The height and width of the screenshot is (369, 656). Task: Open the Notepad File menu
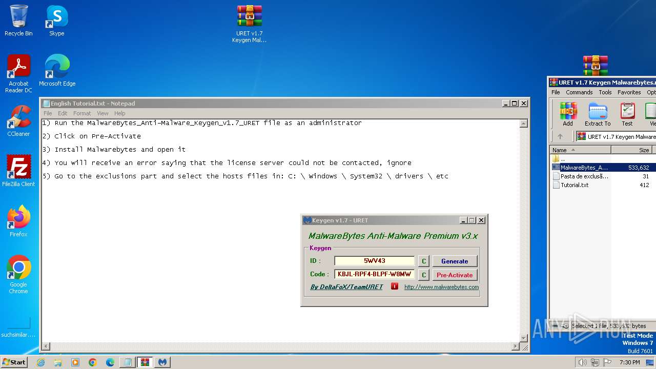pyautogui.click(x=48, y=113)
